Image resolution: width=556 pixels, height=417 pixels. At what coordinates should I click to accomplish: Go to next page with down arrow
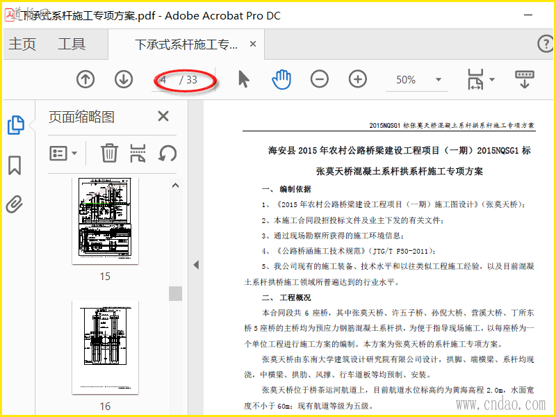click(x=124, y=79)
